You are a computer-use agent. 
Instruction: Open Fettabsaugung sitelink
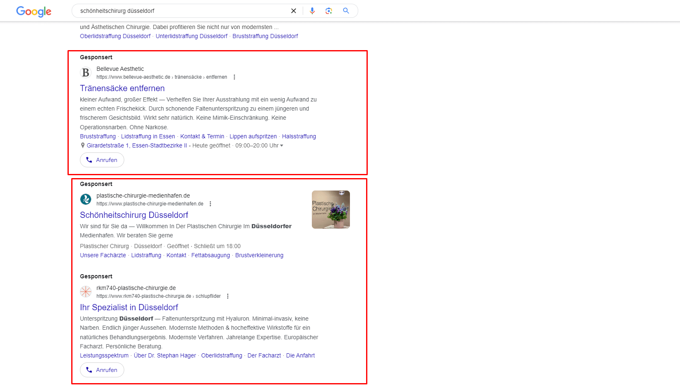210,255
